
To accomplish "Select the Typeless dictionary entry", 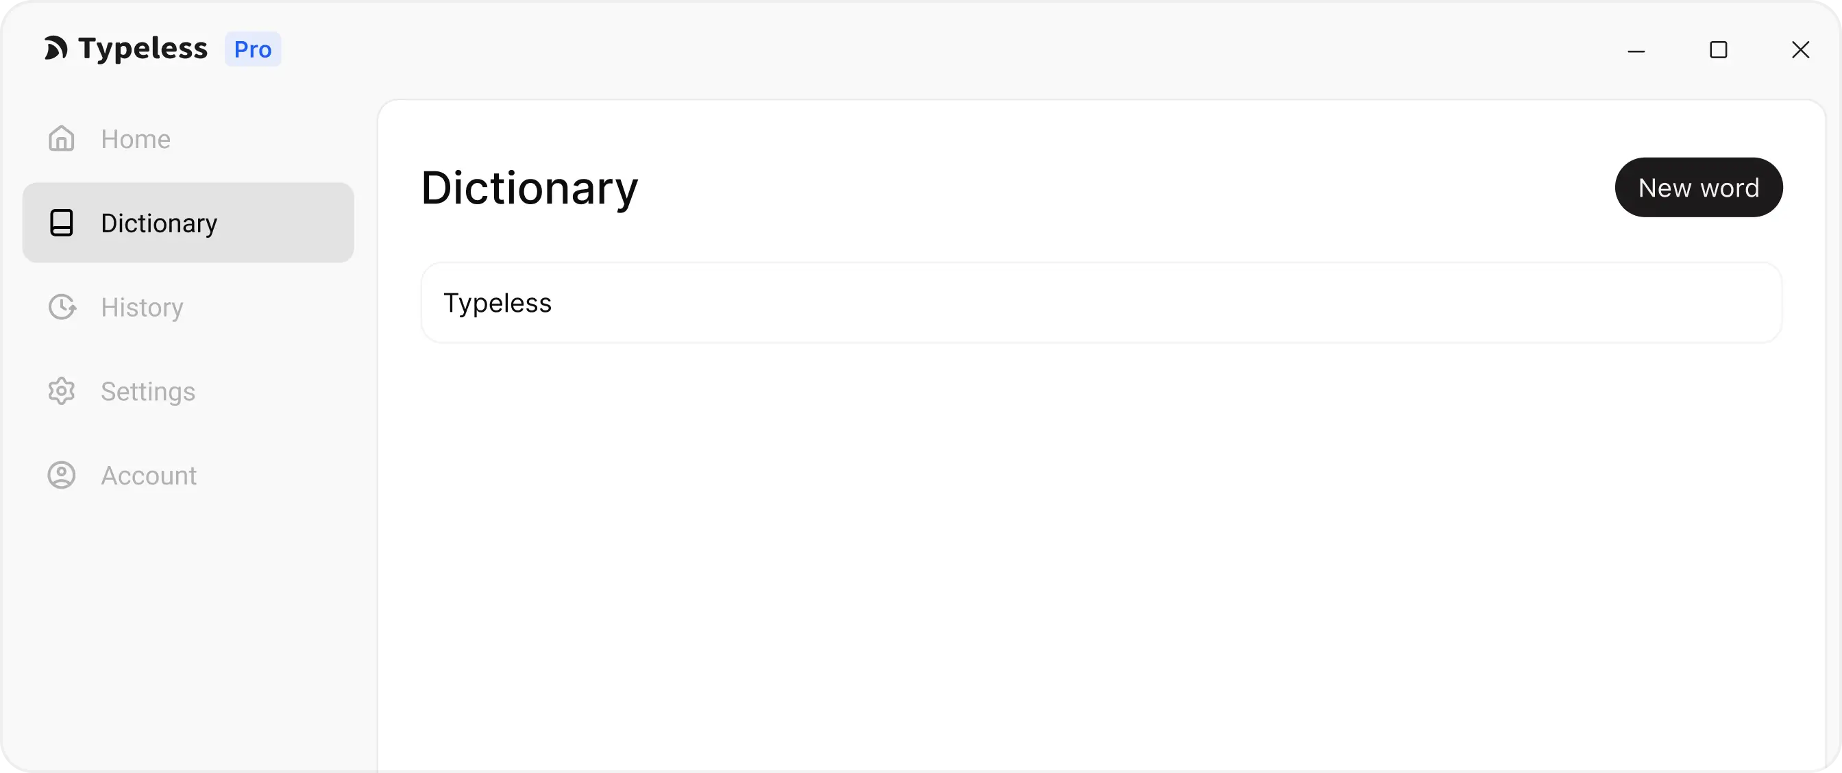I will [1101, 302].
